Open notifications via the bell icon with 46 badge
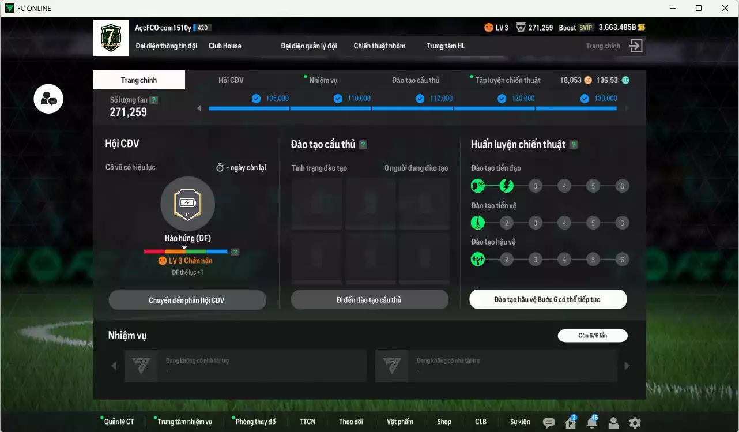This screenshot has width=739, height=432. click(591, 422)
